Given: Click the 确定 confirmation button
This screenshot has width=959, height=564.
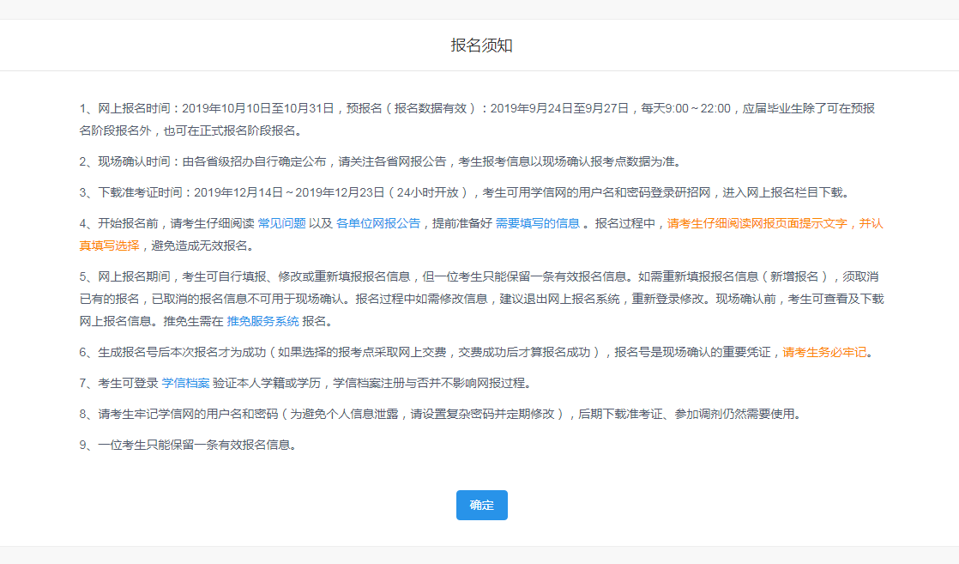Looking at the screenshot, I should point(481,505).
